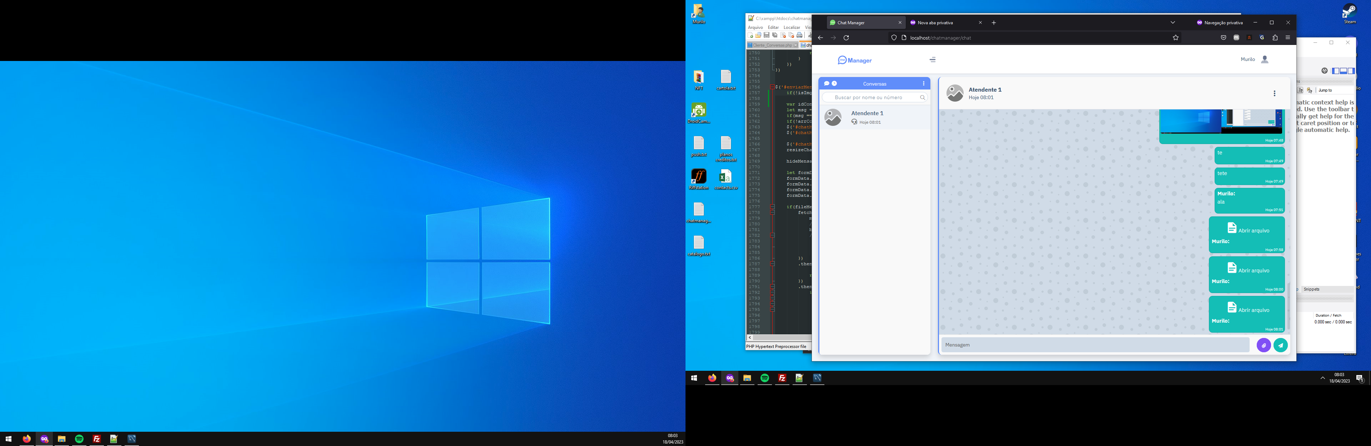Click settings gear icon in Workbench window
The image size is (1371, 446).
click(x=1325, y=71)
